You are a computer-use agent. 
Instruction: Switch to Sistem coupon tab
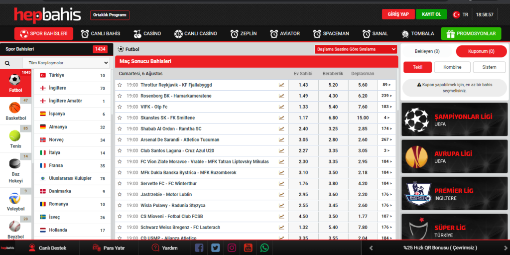490,67
